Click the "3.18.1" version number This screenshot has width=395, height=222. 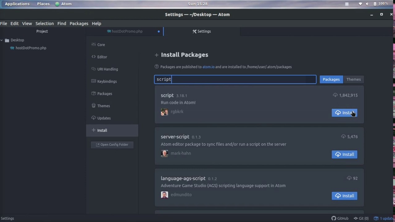tap(181, 96)
